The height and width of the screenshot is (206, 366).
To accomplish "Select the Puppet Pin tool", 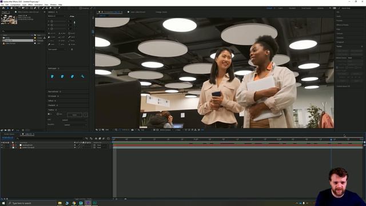I will coord(59,8).
